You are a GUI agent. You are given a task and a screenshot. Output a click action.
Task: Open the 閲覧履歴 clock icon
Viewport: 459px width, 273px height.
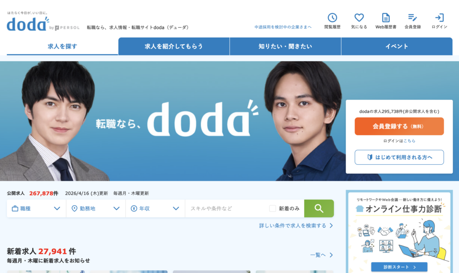coord(332,17)
